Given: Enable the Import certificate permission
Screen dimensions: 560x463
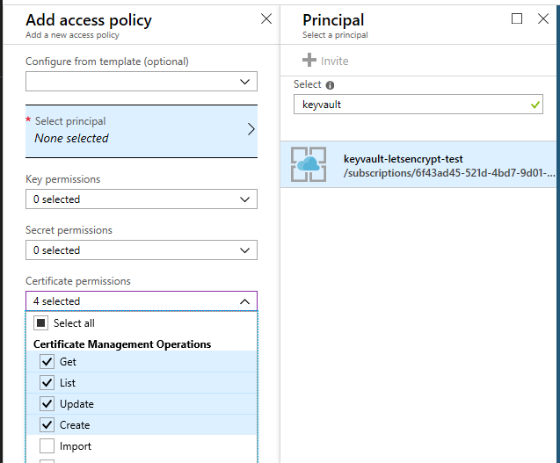Looking at the screenshot, I should point(47,446).
